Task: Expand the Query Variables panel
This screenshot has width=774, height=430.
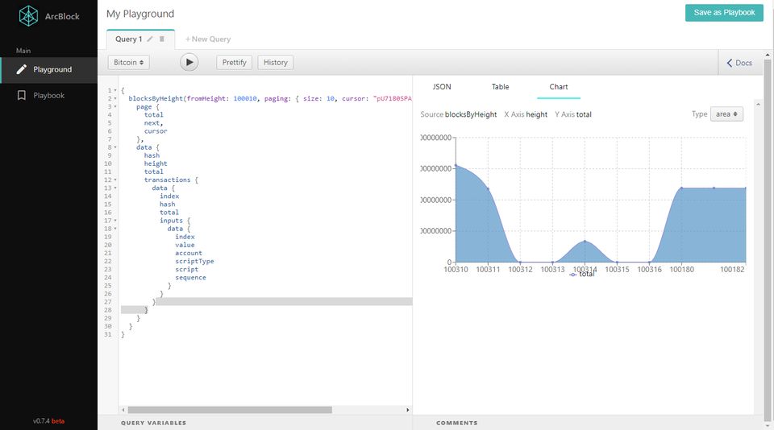Action: pyautogui.click(x=153, y=423)
